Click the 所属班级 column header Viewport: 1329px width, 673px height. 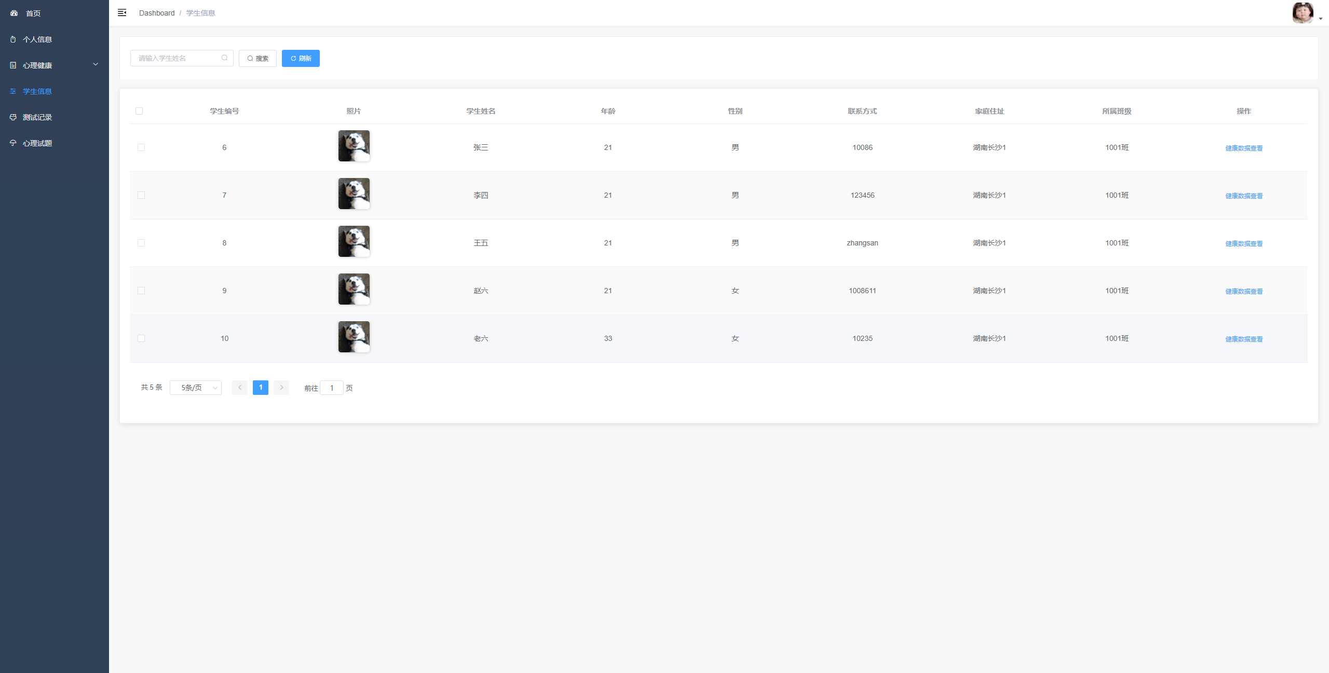(x=1117, y=111)
